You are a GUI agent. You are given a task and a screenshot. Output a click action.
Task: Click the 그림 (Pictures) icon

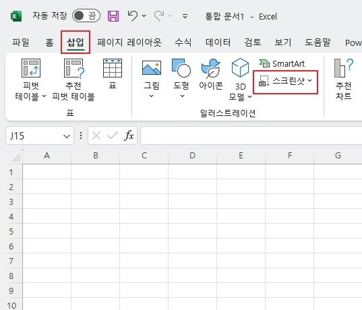click(x=152, y=68)
